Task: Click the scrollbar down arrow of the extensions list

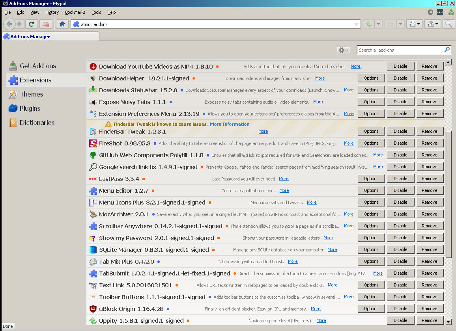Action: point(448,322)
